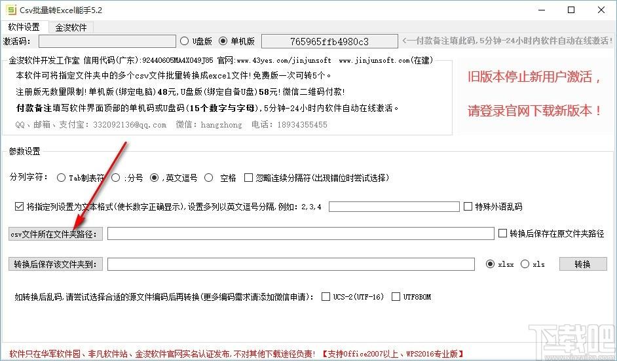Click the red 旧版本停止新用户激活 notice
Image resolution: width=617 pixels, height=361 pixels.
point(534,77)
